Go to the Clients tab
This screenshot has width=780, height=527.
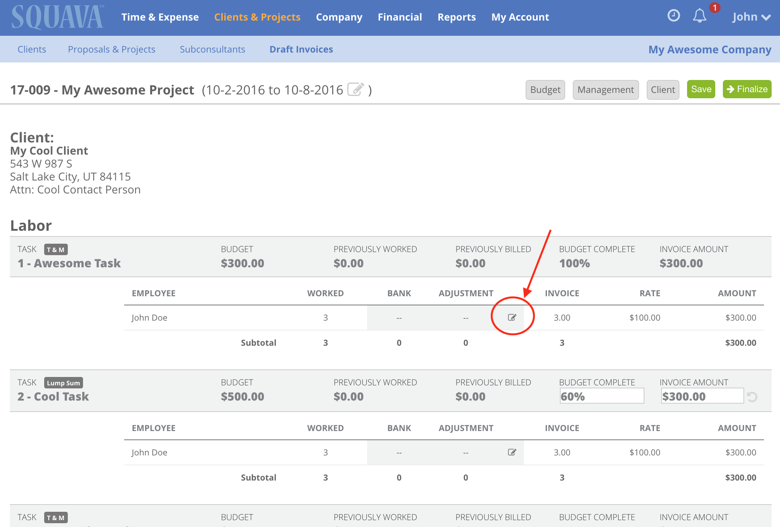click(32, 49)
